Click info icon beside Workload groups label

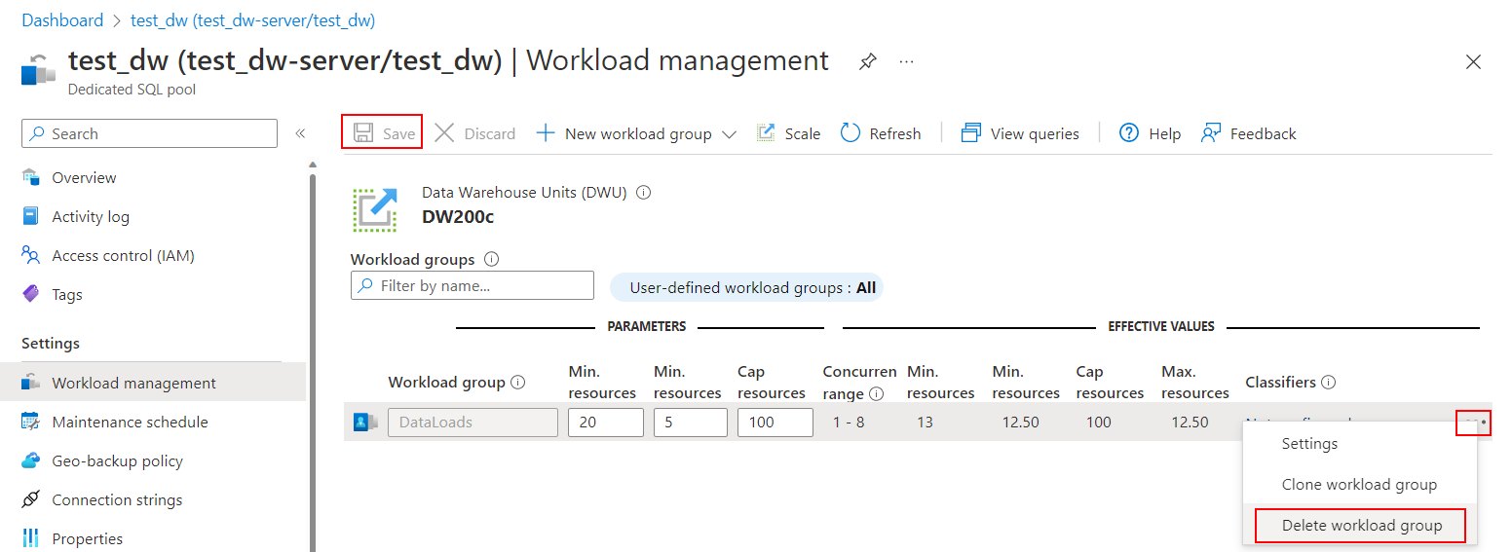[491, 260]
